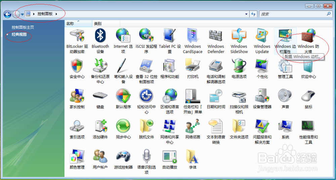
Task: Open 轻松访问中心 icon
Action: [x=146, y=96]
